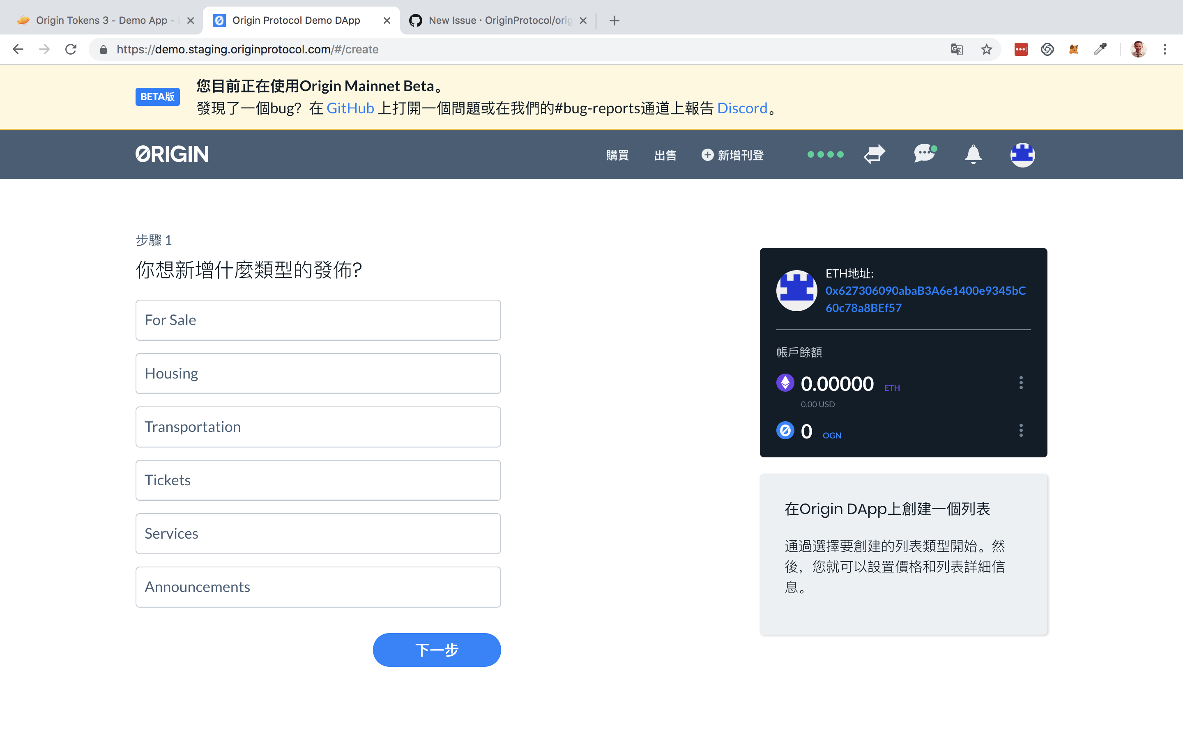Image resolution: width=1183 pixels, height=739 pixels.
Task: Select the Services listing type
Action: [x=318, y=533]
